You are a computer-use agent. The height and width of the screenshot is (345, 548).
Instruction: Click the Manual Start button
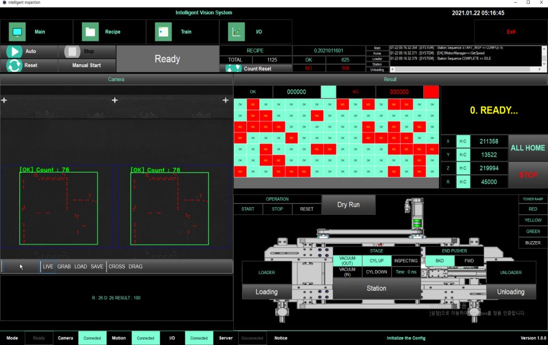87,65
